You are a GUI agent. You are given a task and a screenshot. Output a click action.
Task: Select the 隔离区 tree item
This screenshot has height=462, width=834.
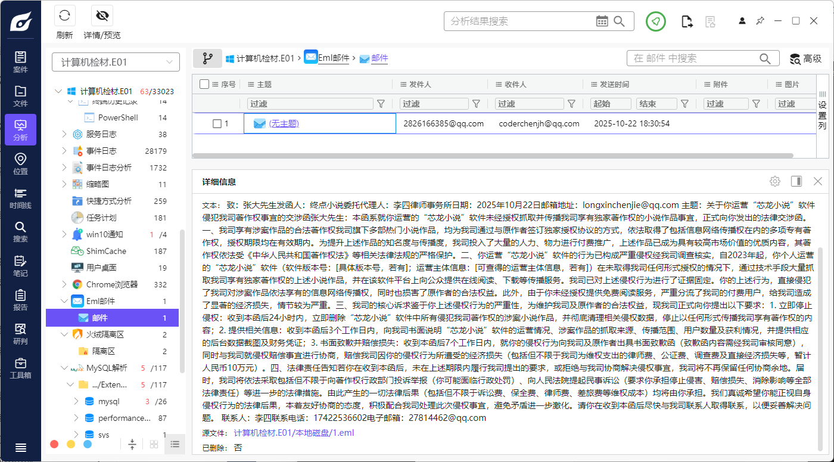(103, 351)
